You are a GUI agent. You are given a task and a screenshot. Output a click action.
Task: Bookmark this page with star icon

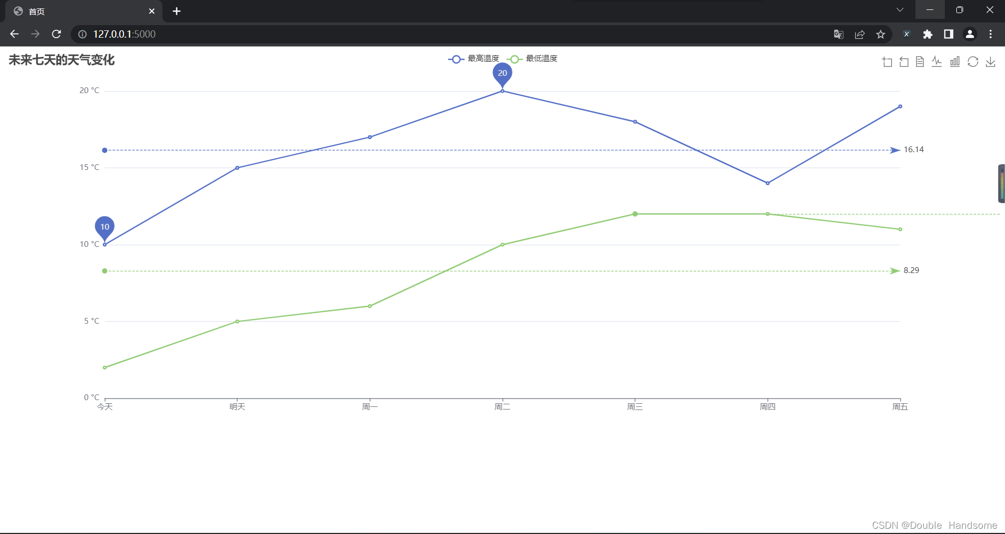[x=880, y=34]
